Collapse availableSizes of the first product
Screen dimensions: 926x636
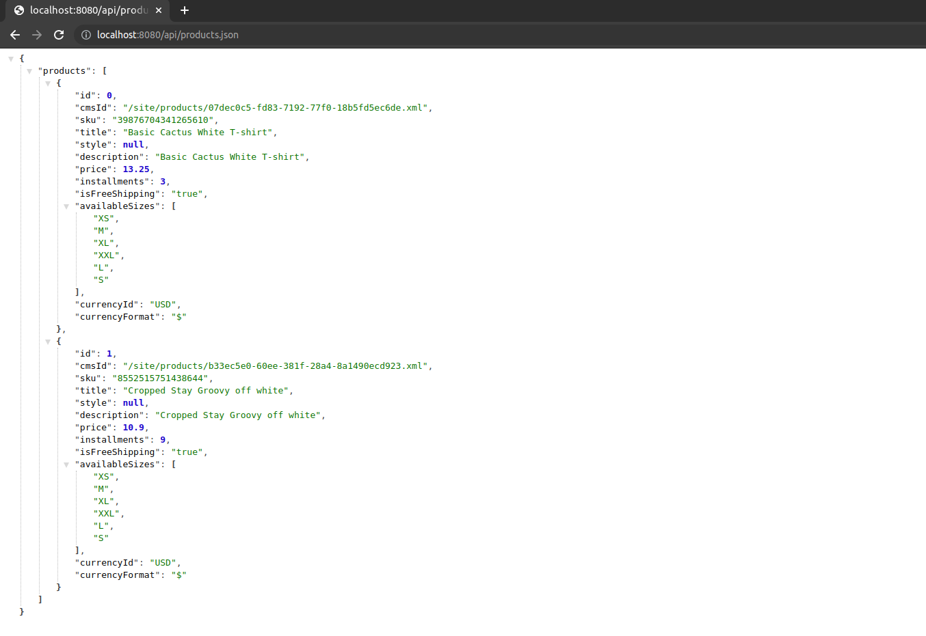[x=66, y=206]
